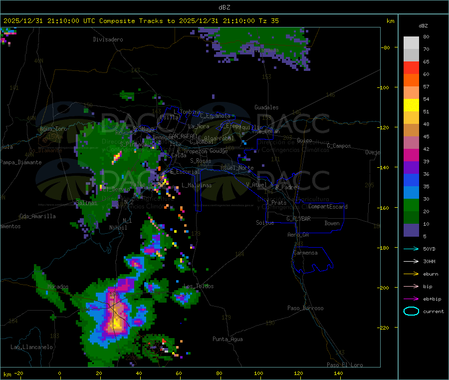Select the 'A_Villanueva' label
Screen dimensions: 449x380
point(260,50)
